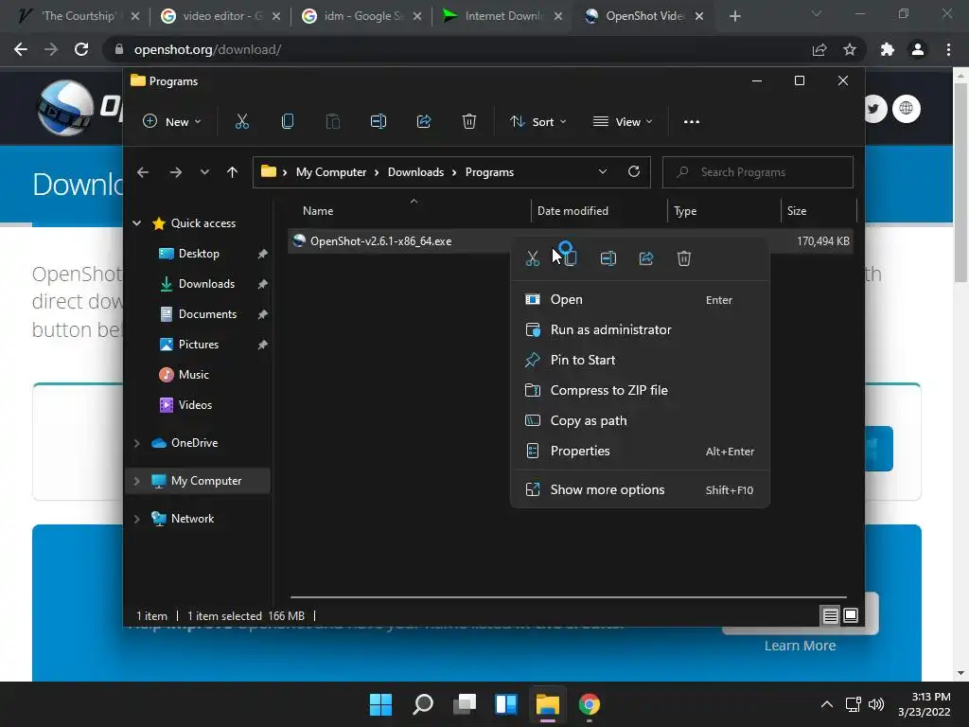The height and width of the screenshot is (727, 969).
Task: Open the New dropdown in Explorer
Action: tap(172, 122)
